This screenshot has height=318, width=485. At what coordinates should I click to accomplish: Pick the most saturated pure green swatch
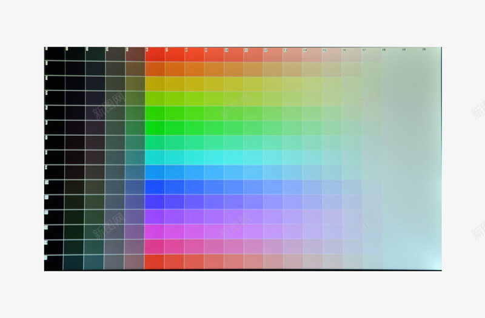[x=155, y=128]
